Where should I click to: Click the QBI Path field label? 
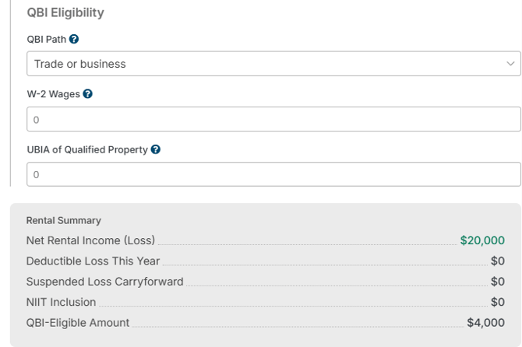[x=47, y=39]
